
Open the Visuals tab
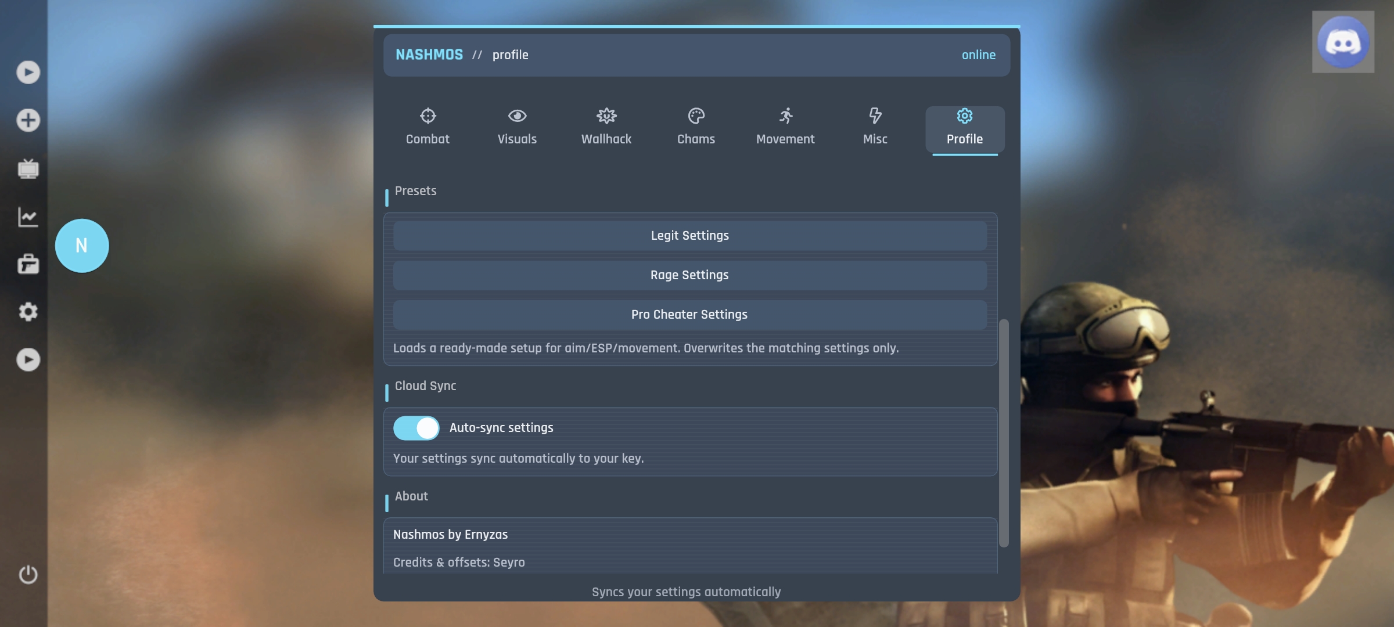coord(517,127)
